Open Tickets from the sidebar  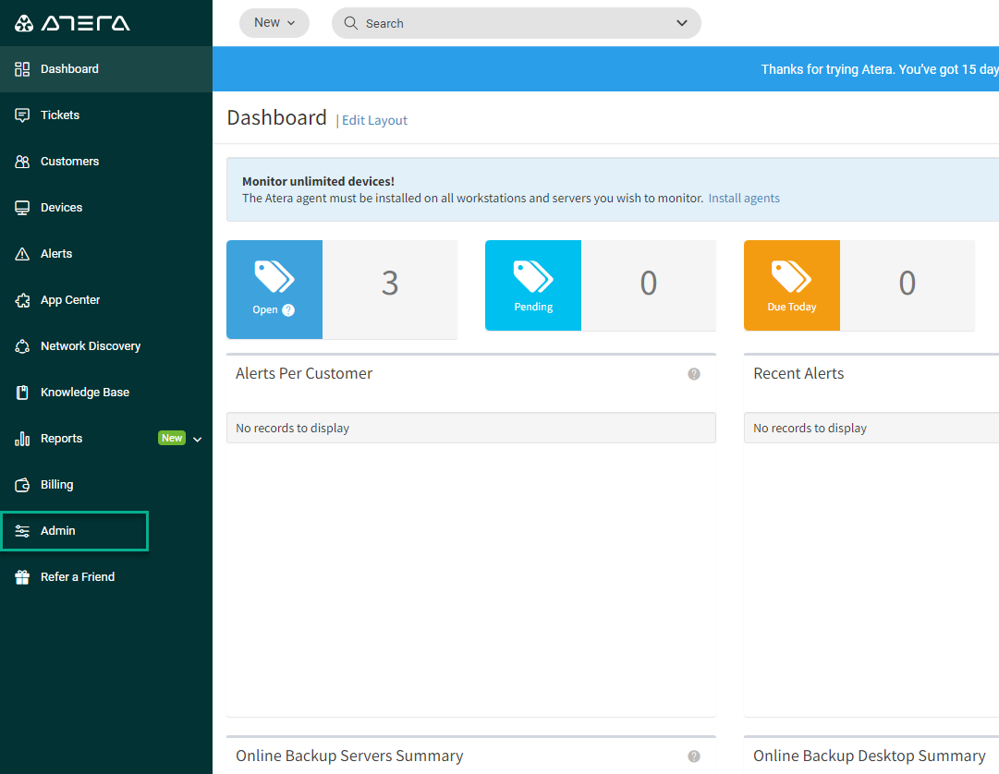pyautogui.click(x=105, y=115)
